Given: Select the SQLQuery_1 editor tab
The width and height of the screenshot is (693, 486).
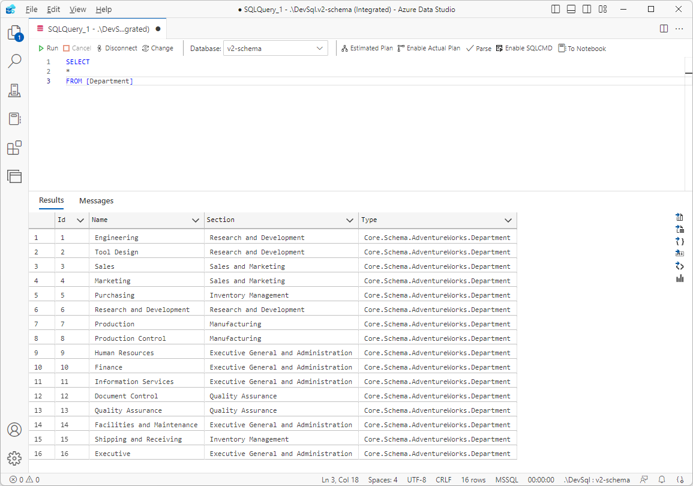Looking at the screenshot, I should tap(98, 29).
